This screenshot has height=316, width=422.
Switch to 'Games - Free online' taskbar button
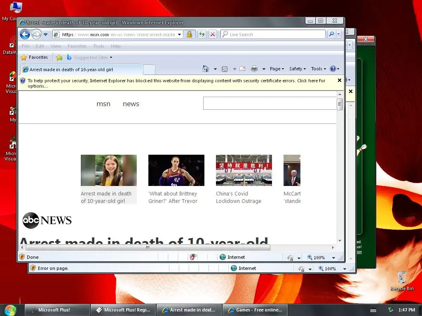255,310
